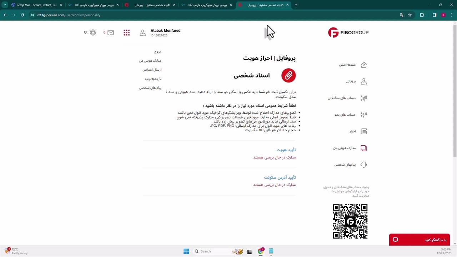
Task: Click the identity documents icon in the sidebar
Action: tap(363, 148)
